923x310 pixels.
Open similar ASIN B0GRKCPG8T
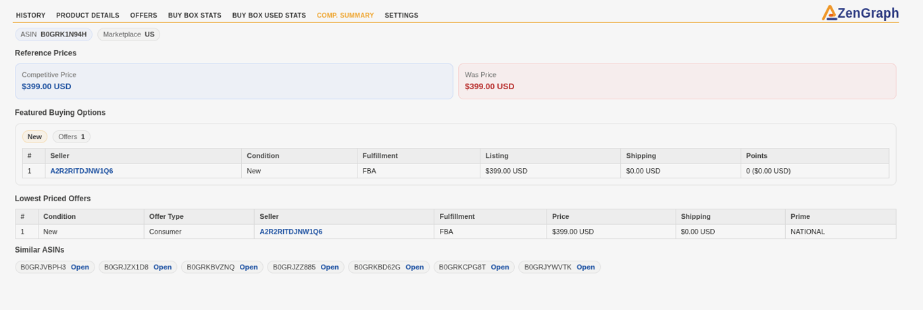[500, 267]
